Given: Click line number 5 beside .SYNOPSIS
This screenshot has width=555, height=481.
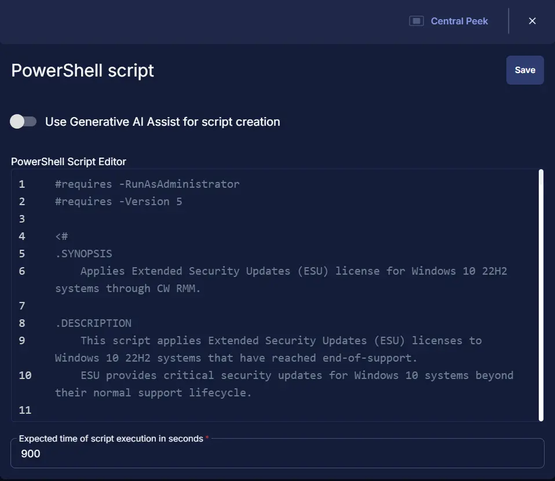Looking at the screenshot, I should click(x=21, y=253).
